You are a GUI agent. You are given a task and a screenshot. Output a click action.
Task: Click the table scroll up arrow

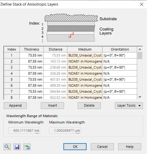140,49
